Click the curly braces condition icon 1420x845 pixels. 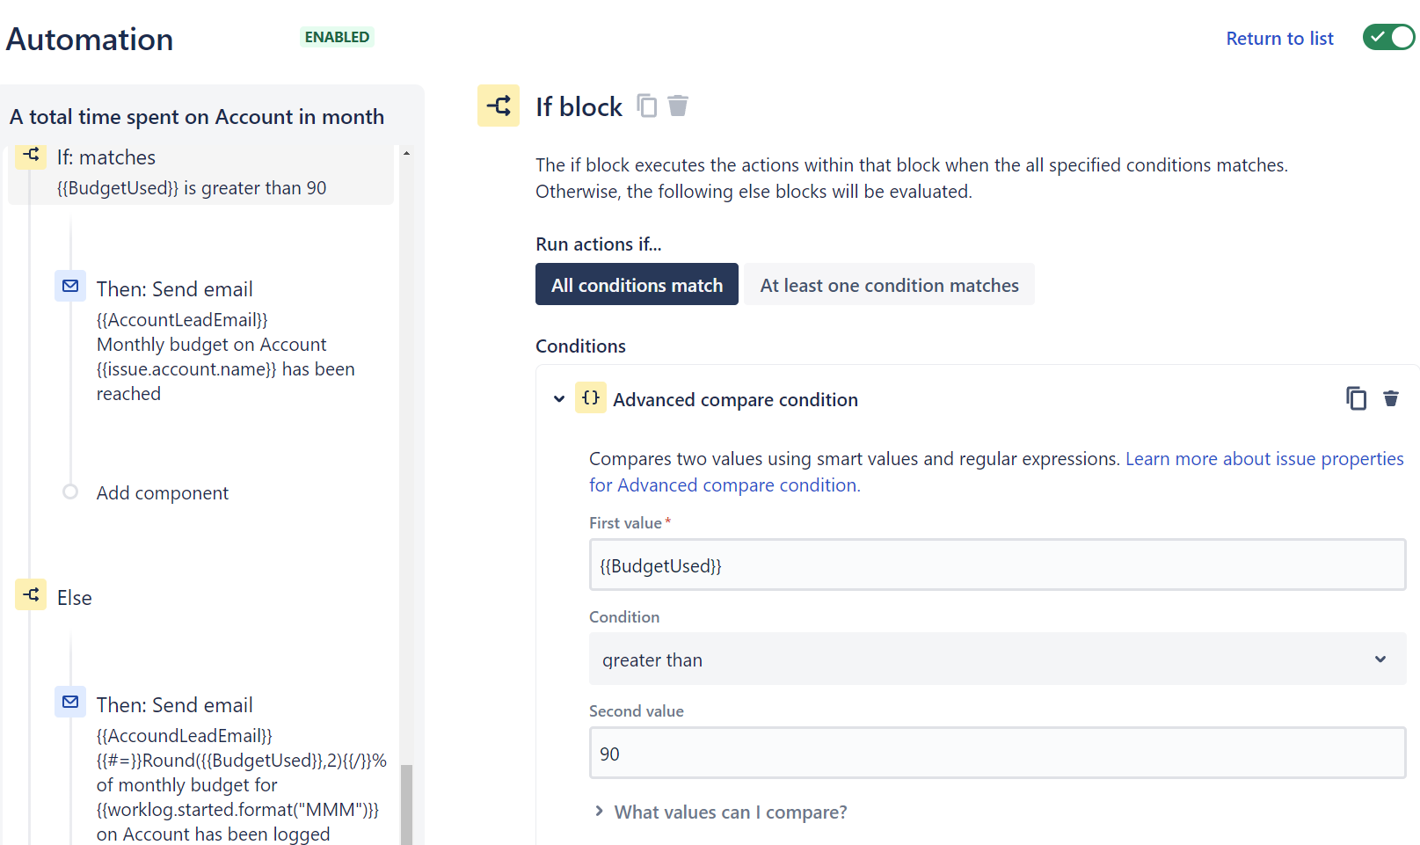click(591, 398)
